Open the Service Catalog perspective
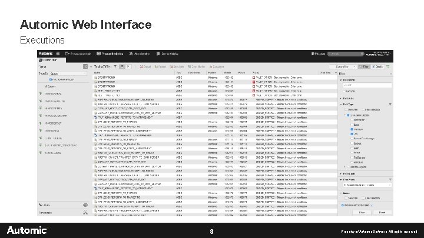 [x=167, y=53]
